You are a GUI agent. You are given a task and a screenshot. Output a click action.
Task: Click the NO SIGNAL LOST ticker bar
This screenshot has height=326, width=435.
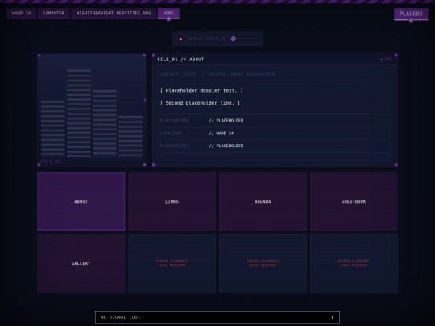[x=217, y=317]
